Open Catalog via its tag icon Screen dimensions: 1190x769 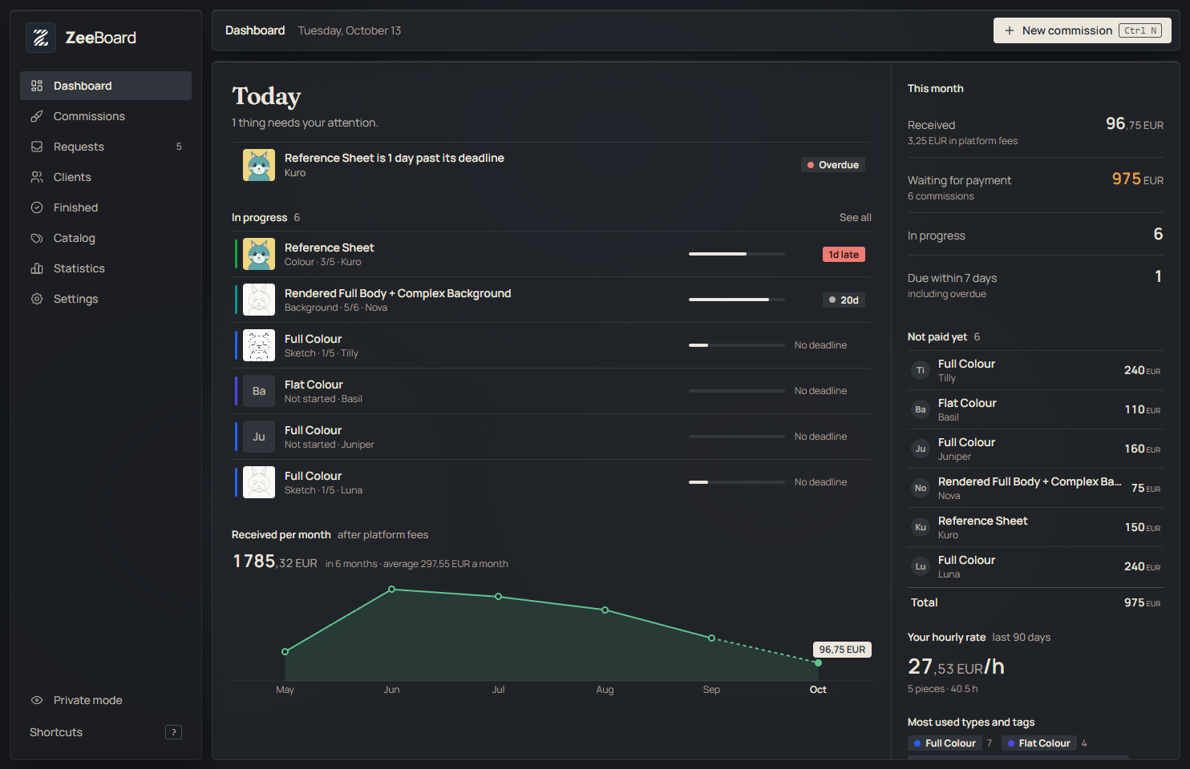click(x=37, y=238)
